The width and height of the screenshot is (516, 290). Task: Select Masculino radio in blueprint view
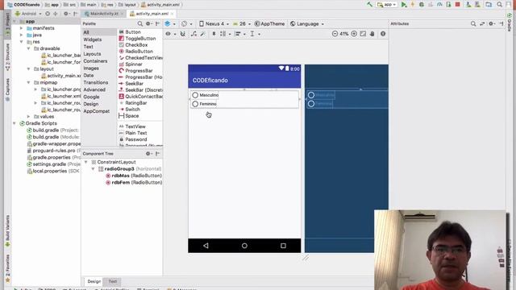321,95
